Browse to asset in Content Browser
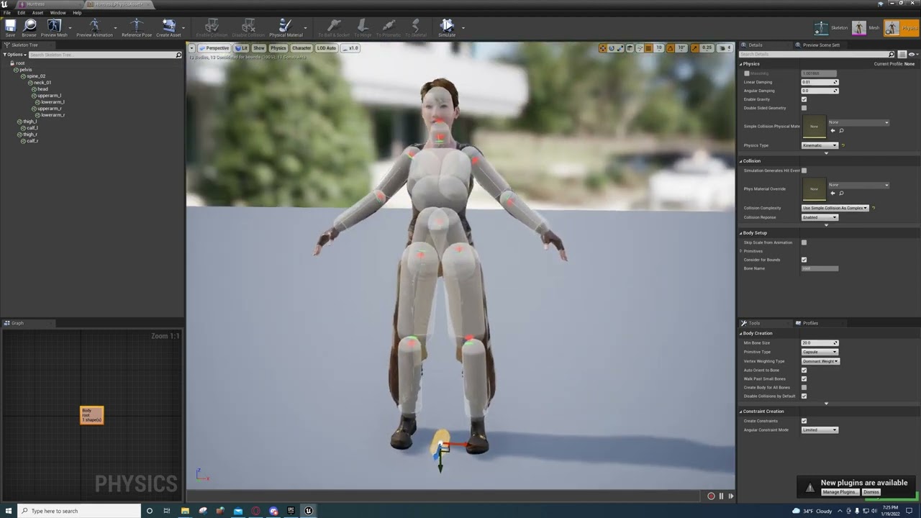 [29, 28]
